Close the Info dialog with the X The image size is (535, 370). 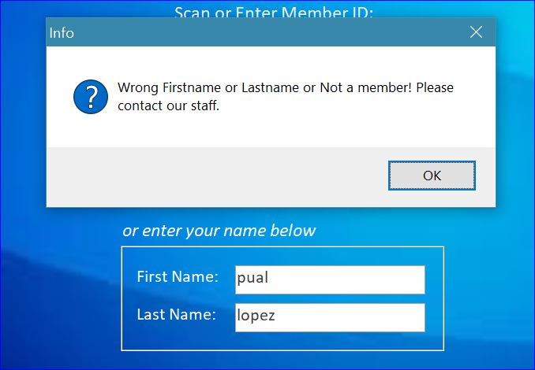(476, 32)
